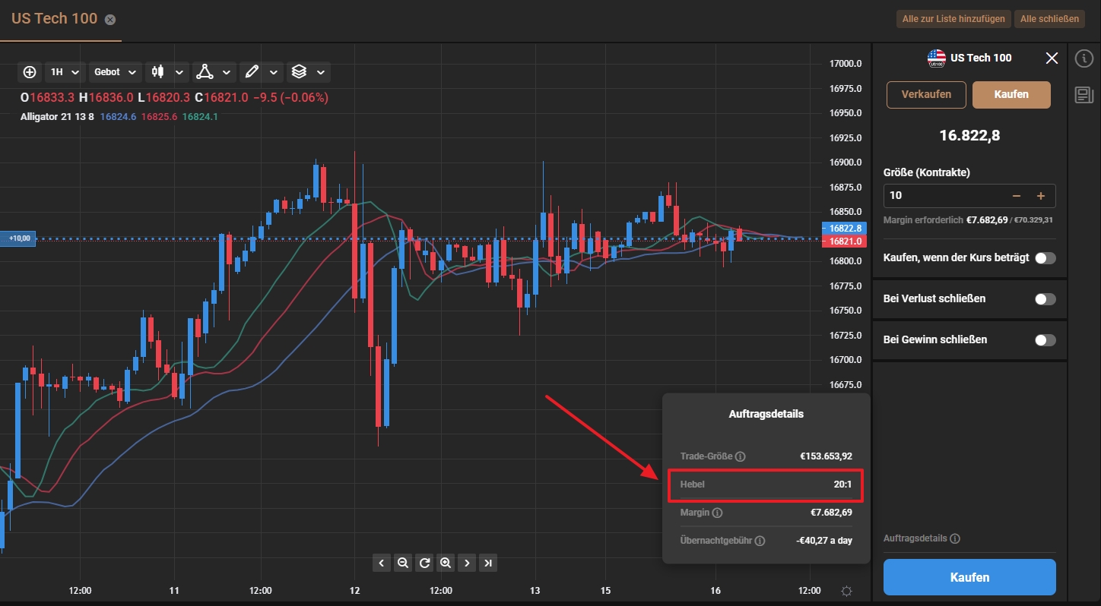Expand the indicators dropdown chevron
Image resolution: width=1101 pixels, height=606 pixels.
[227, 72]
